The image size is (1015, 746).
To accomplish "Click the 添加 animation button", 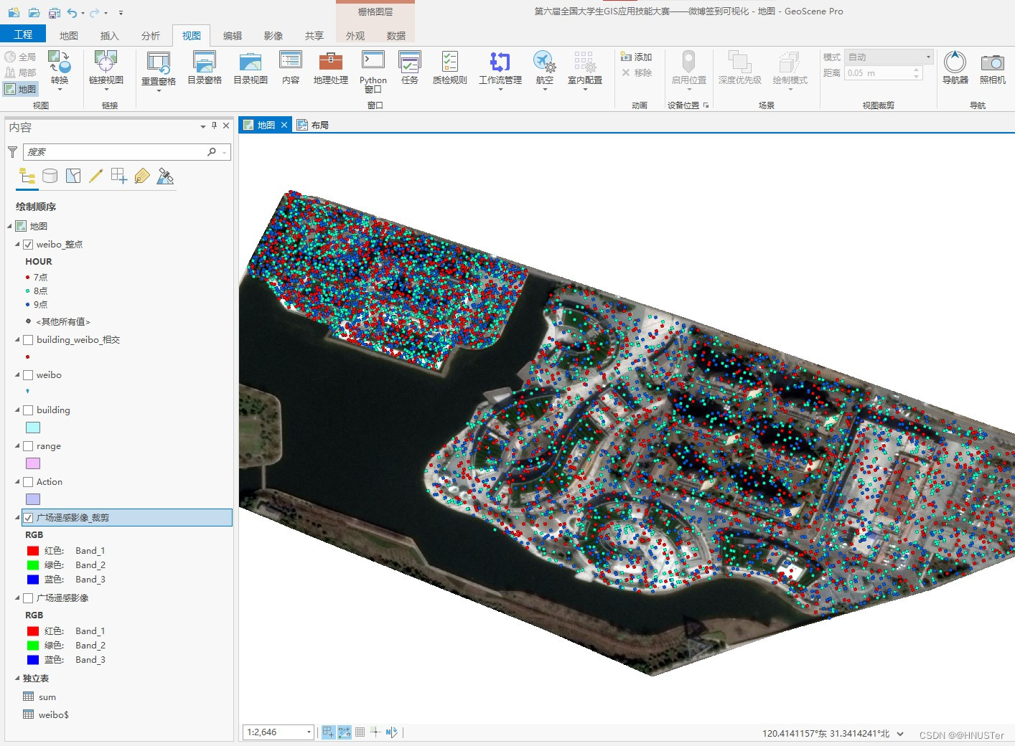I will point(637,57).
